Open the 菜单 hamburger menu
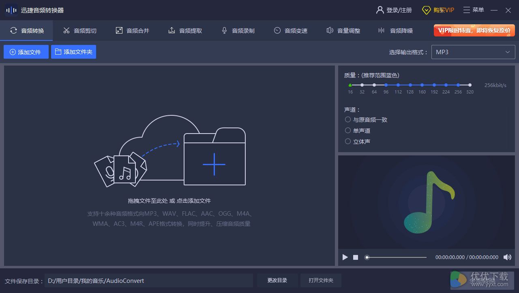The height and width of the screenshot is (293, 519). pos(467,10)
